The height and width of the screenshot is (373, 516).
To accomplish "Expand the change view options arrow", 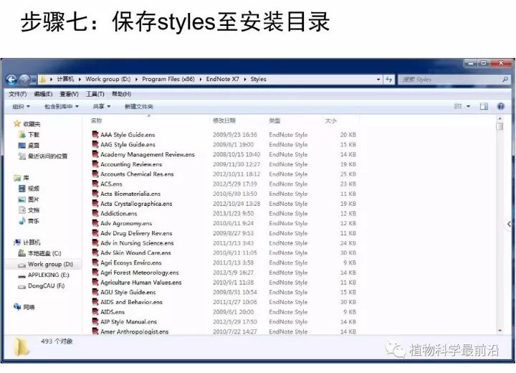I will coord(469,106).
